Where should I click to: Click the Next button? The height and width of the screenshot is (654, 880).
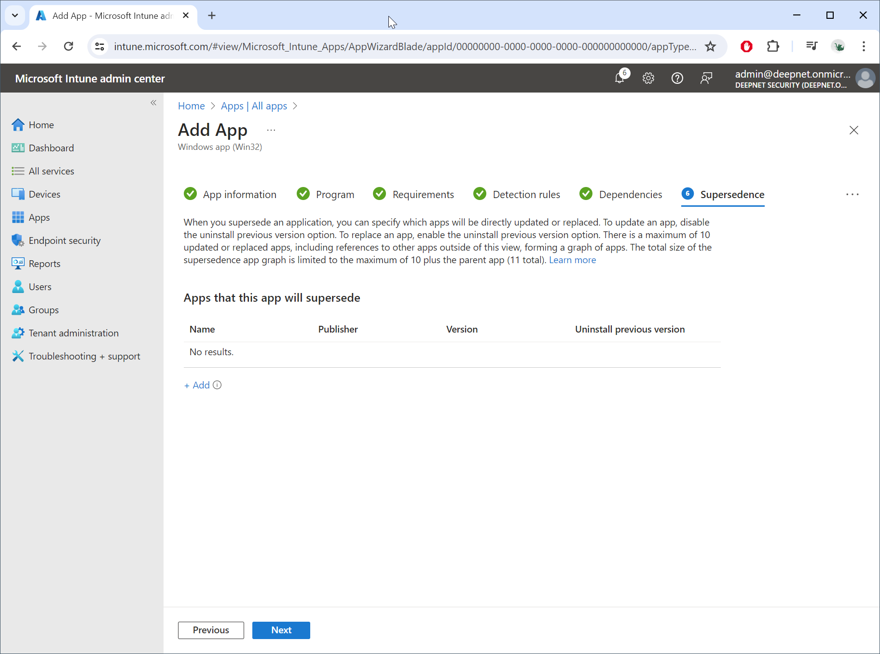pyautogui.click(x=281, y=630)
